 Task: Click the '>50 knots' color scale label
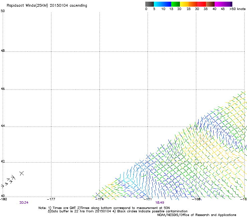237,9
